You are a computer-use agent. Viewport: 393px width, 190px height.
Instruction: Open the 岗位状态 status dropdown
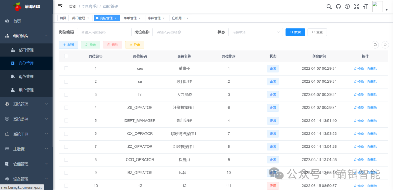tap(255, 32)
